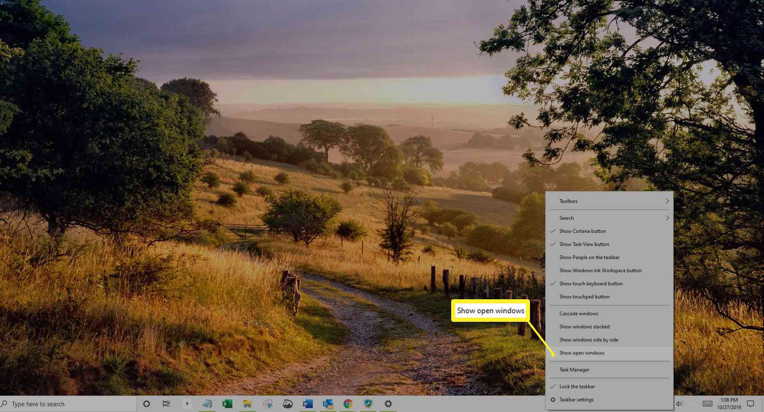The image size is (764, 412).
Task: Open the Snipping Tool taskbar icon
Action: click(268, 404)
